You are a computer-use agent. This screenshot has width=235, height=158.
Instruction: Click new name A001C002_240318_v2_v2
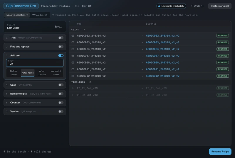(x=163, y=35)
